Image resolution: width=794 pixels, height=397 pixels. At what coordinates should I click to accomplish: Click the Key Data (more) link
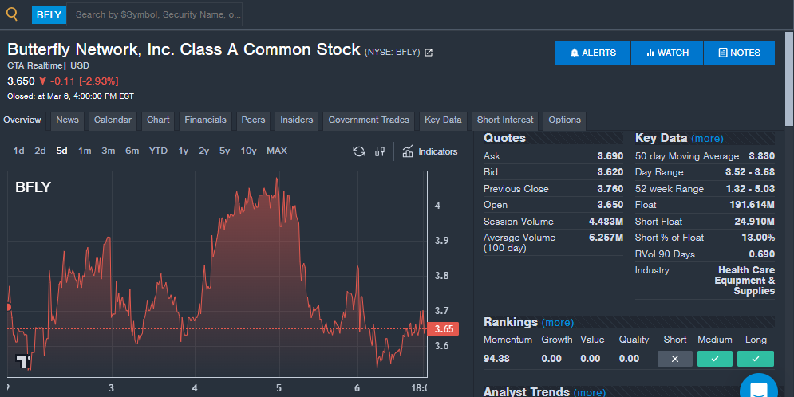pyautogui.click(x=707, y=139)
